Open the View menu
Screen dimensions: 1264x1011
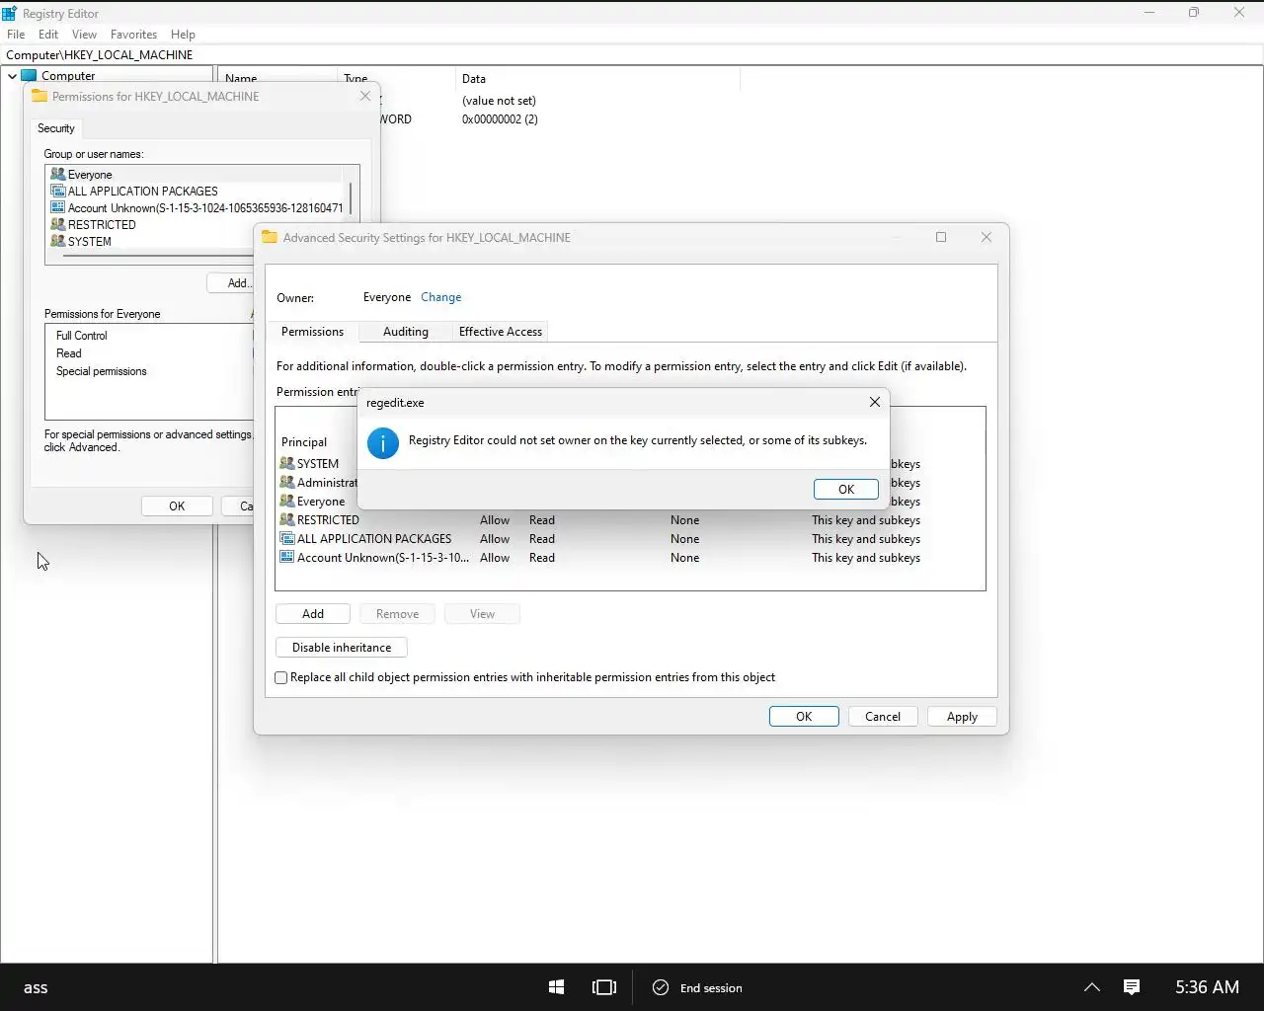84,34
